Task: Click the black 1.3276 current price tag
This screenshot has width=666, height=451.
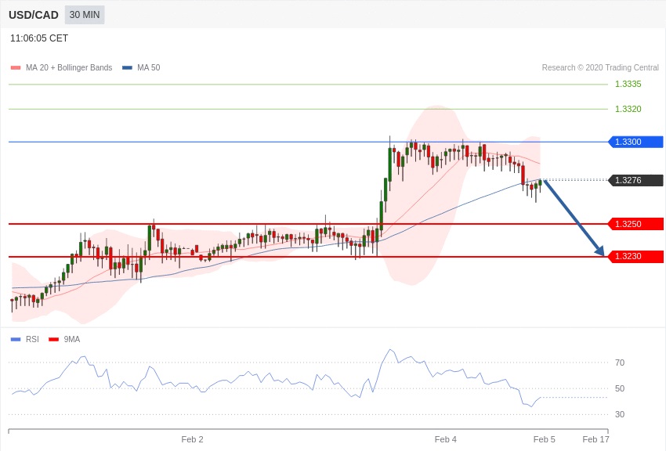Action: point(636,180)
